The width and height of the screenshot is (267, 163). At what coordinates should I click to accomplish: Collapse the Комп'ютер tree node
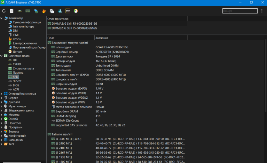(1, 18)
